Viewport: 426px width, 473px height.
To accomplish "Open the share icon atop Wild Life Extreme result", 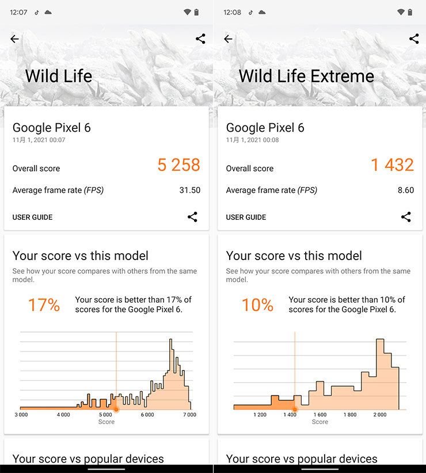I will pos(414,39).
